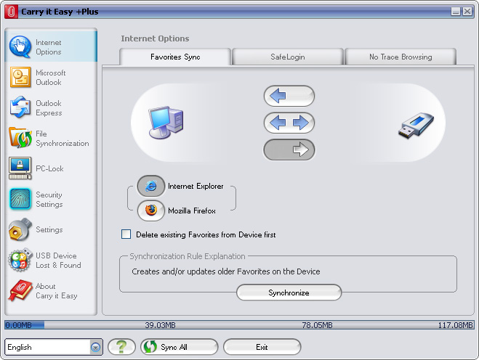The width and height of the screenshot is (479, 360).
Task: Close the Carry it Easy window
Action: (x=467, y=12)
